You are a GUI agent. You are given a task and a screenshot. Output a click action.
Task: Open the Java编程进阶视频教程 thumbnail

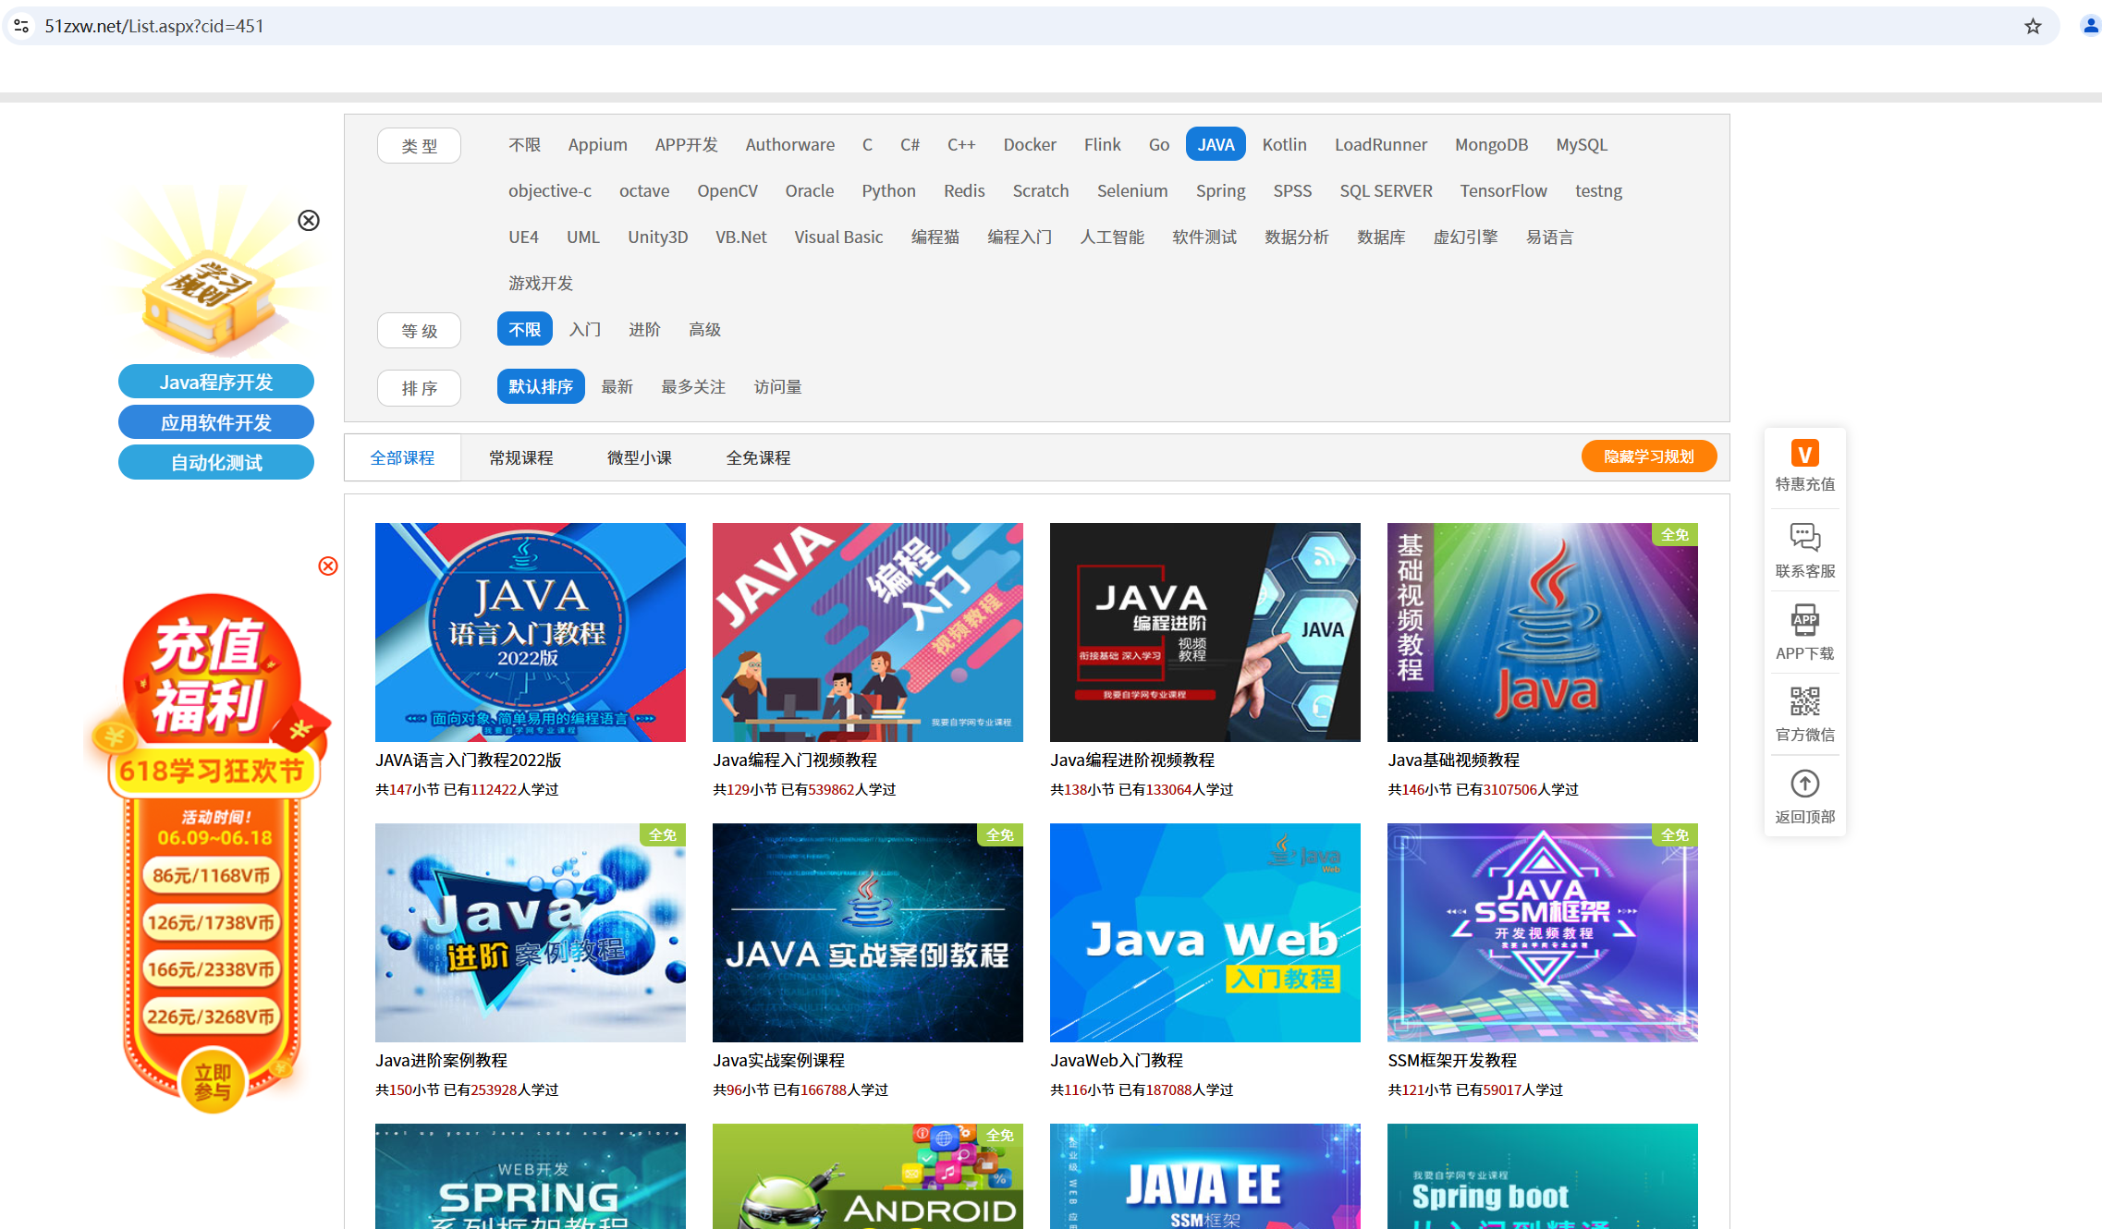[1205, 632]
